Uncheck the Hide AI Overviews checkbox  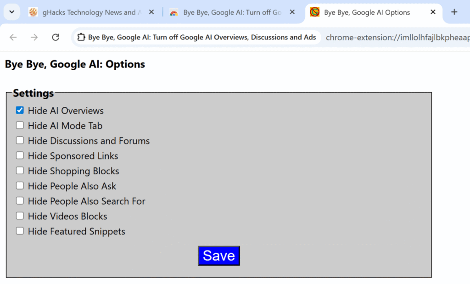click(x=20, y=110)
